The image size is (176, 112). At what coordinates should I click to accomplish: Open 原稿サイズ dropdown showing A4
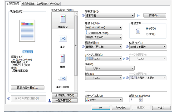click(x=104, y=27)
